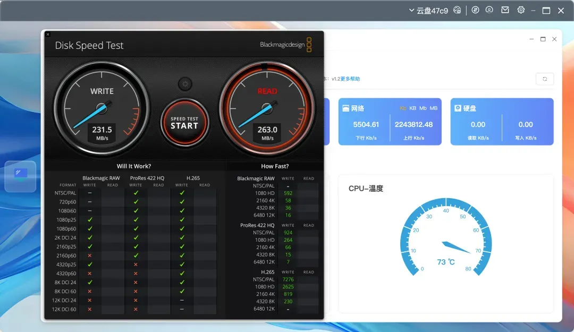The height and width of the screenshot is (332, 574).
Task: Select the desktop app icon at left edge
Action: (20, 176)
